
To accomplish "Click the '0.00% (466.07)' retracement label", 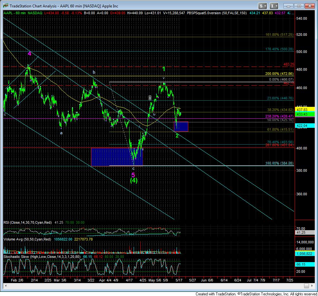I will pyautogui.click(x=281, y=79).
